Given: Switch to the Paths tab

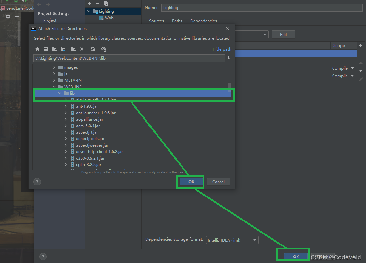Looking at the screenshot, I should 177,21.
